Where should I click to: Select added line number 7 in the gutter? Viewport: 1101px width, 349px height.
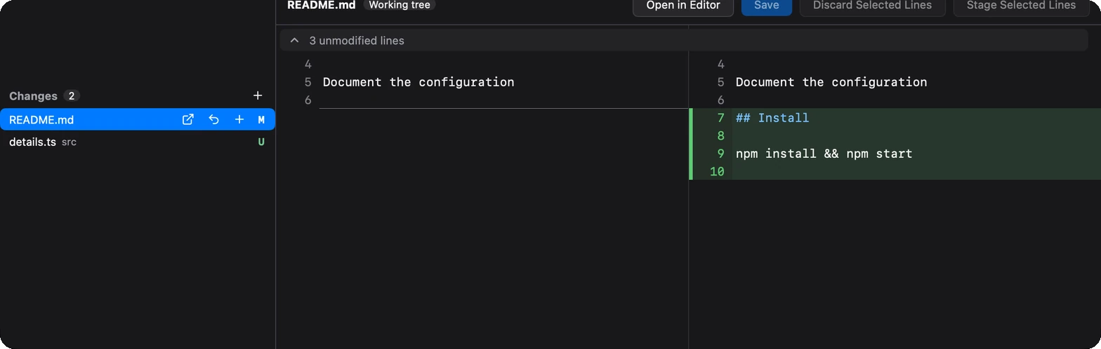click(x=720, y=117)
